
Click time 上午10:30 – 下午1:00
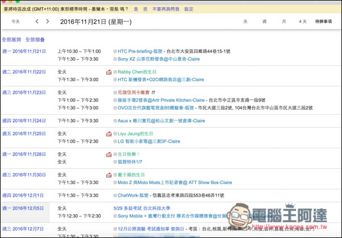click(79, 51)
